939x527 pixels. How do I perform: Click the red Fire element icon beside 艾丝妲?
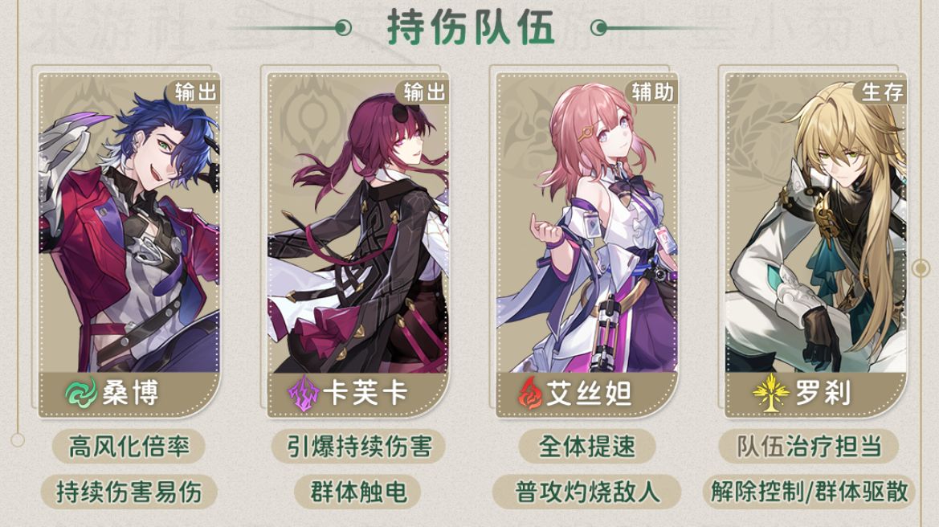(x=530, y=394)
